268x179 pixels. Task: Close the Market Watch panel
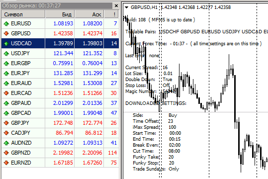click(116, 6)
